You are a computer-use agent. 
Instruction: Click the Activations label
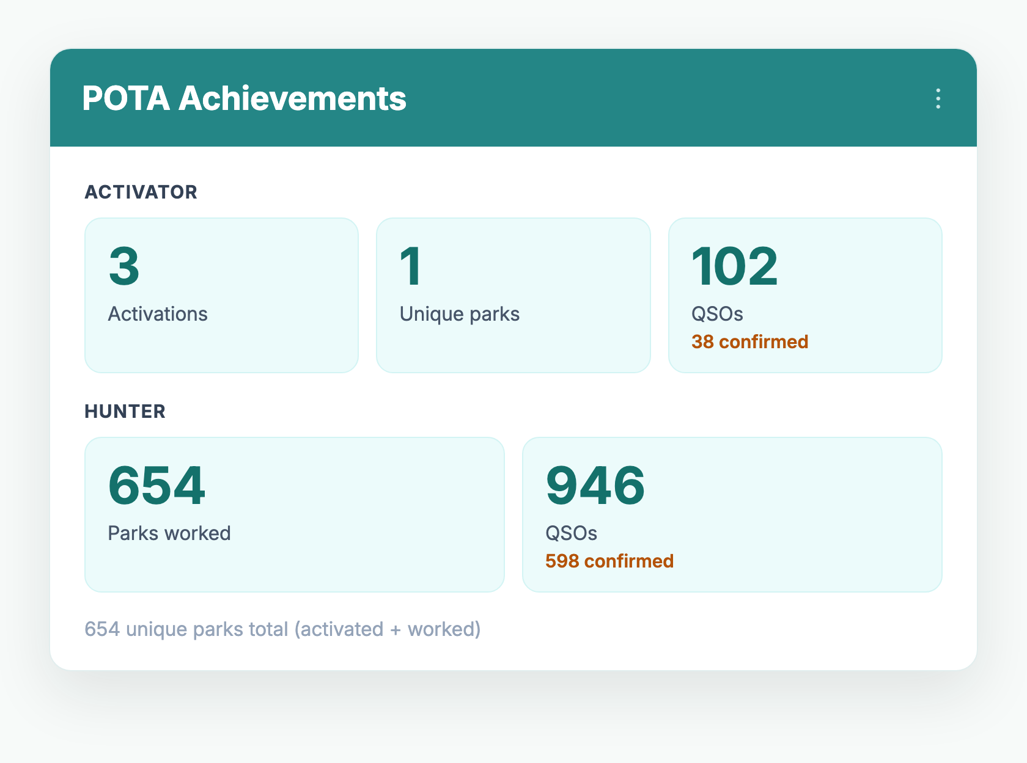pos(158,314)
